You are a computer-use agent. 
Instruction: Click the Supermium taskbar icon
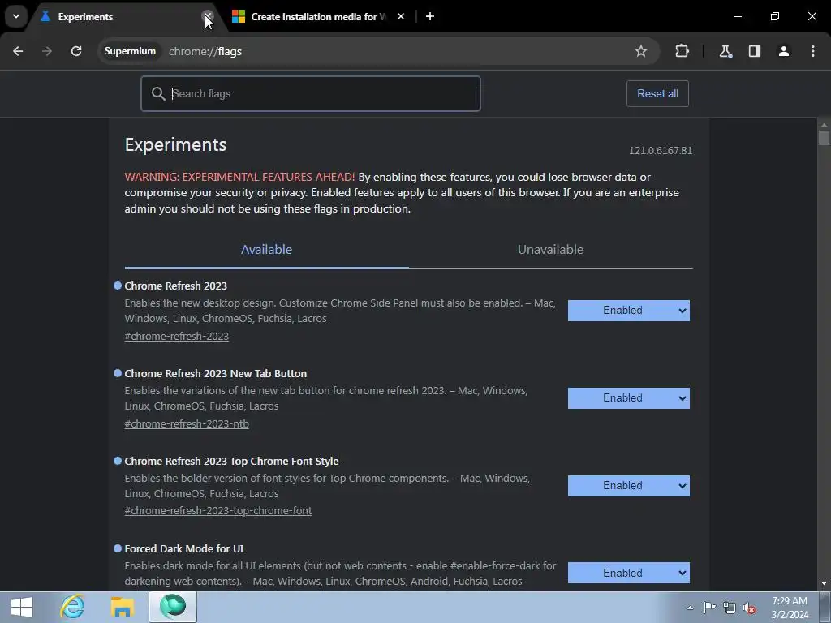click(x=173, y=607)
